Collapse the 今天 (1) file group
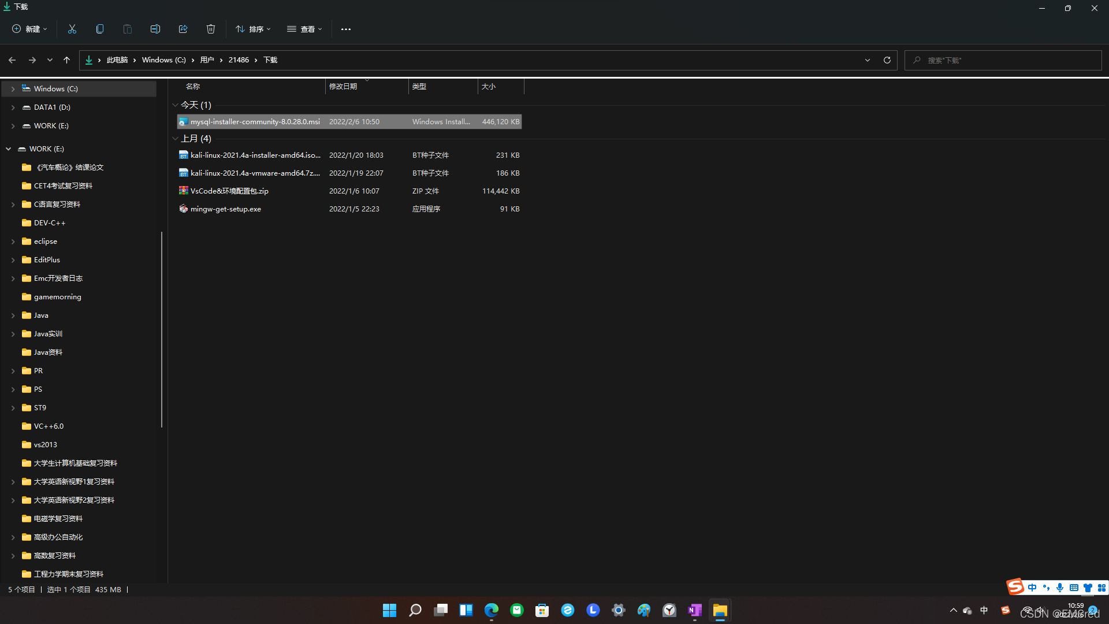 (x=175, y=105)
